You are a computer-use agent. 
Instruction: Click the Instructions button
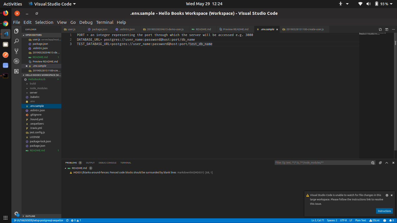[x=384, y=211]
